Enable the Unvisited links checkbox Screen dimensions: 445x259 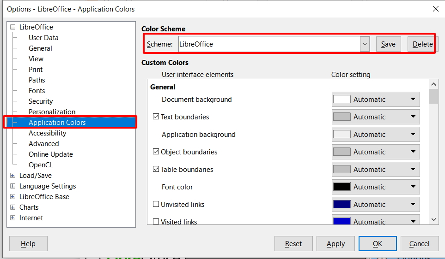pos(156,204)
